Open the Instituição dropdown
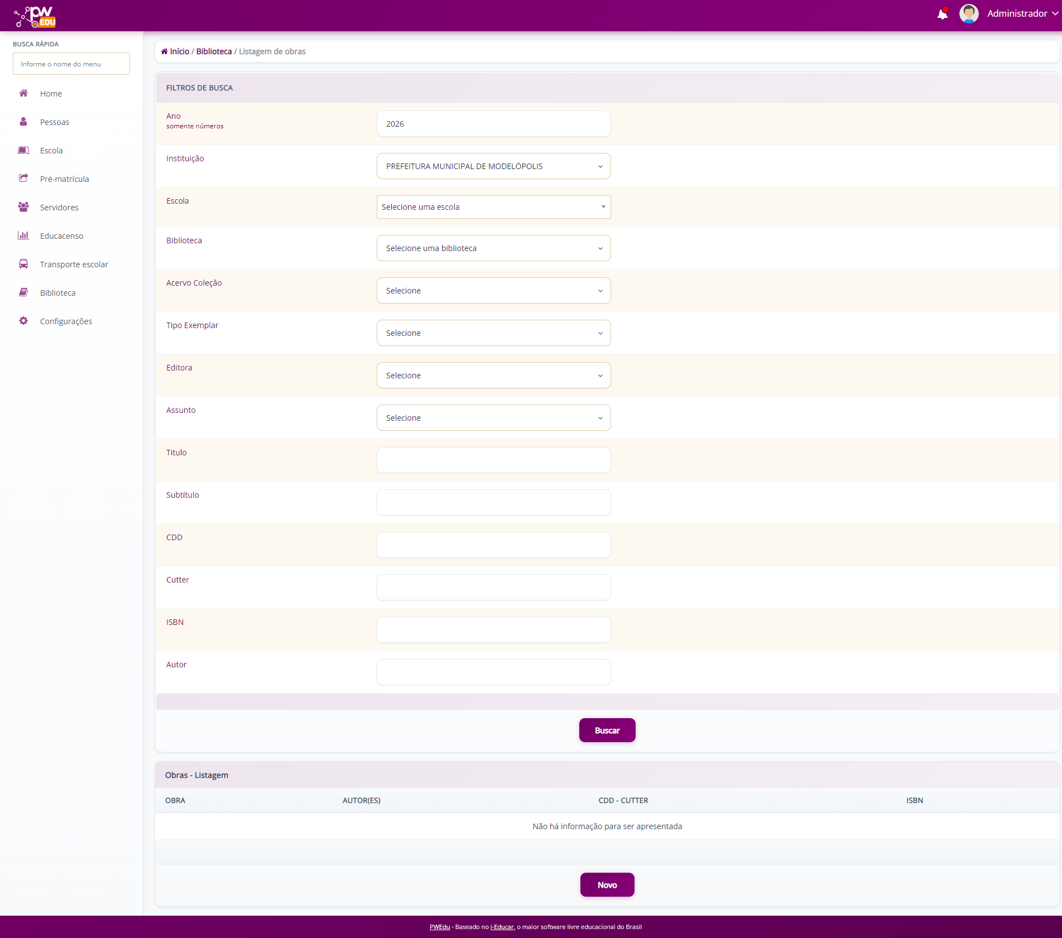 [x=493, y=166]
